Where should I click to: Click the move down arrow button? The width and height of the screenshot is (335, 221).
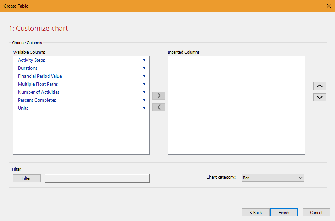(x=319, y=97)
